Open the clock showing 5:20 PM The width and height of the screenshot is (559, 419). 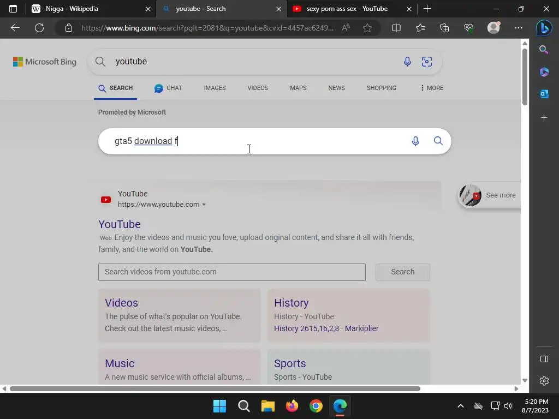click(x=536, y=406)
